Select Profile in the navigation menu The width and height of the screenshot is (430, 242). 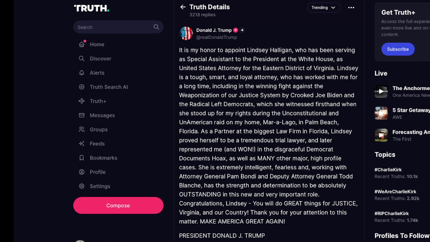[97, 172]
